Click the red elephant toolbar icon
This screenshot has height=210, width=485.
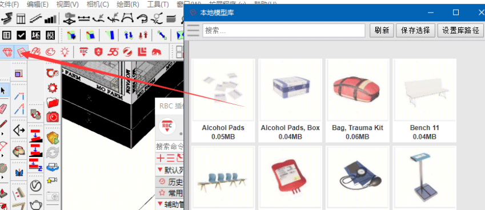(x=156, y=52)
